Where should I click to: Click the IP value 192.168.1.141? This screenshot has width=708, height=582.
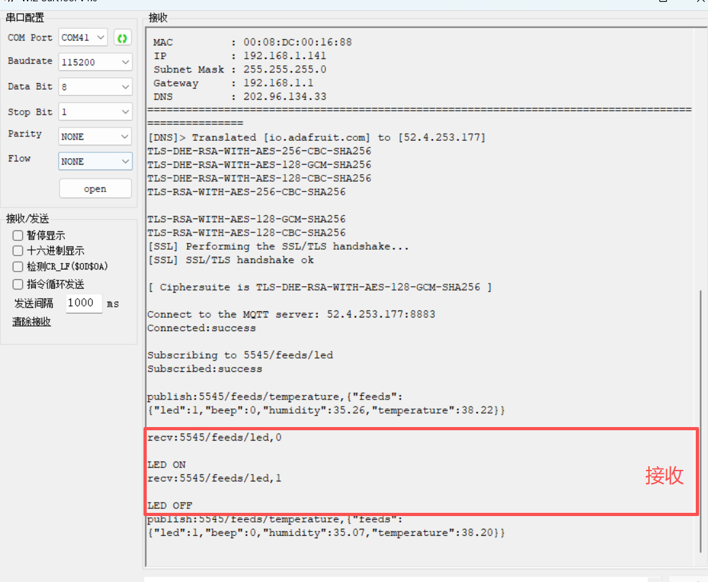tap(284, 56)
